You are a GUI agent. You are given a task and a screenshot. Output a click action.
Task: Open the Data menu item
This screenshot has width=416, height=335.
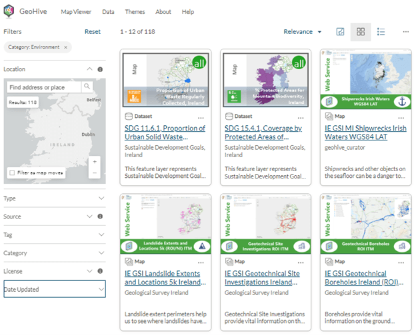tap(108, 12)
